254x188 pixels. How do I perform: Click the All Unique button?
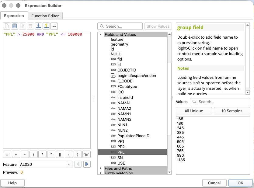coord(194,111)
